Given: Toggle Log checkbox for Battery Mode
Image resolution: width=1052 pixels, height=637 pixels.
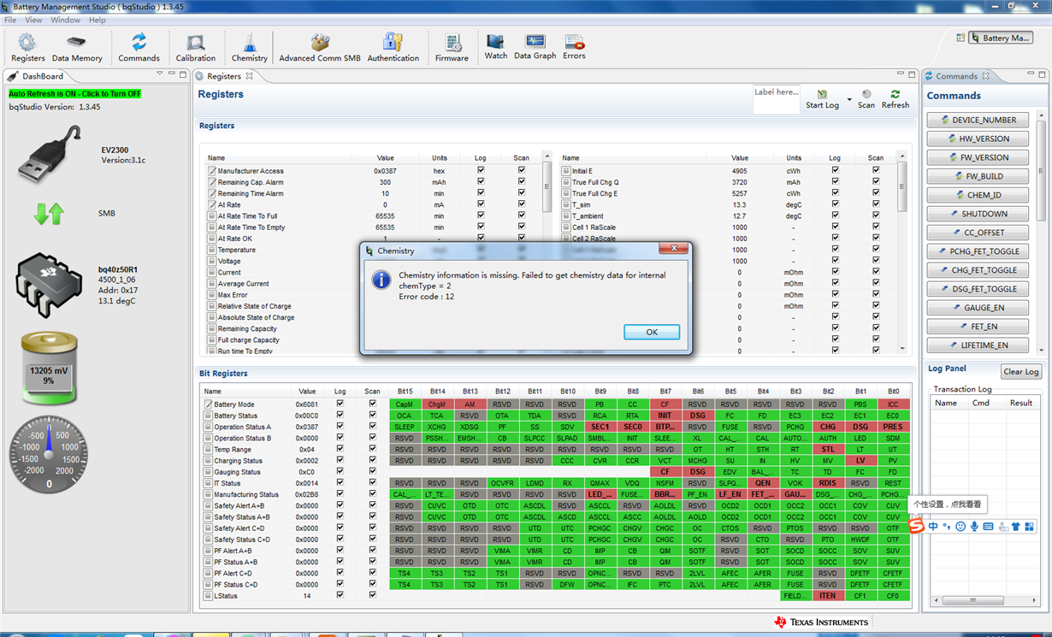Looking at the screenshot, I should (340, 404).
